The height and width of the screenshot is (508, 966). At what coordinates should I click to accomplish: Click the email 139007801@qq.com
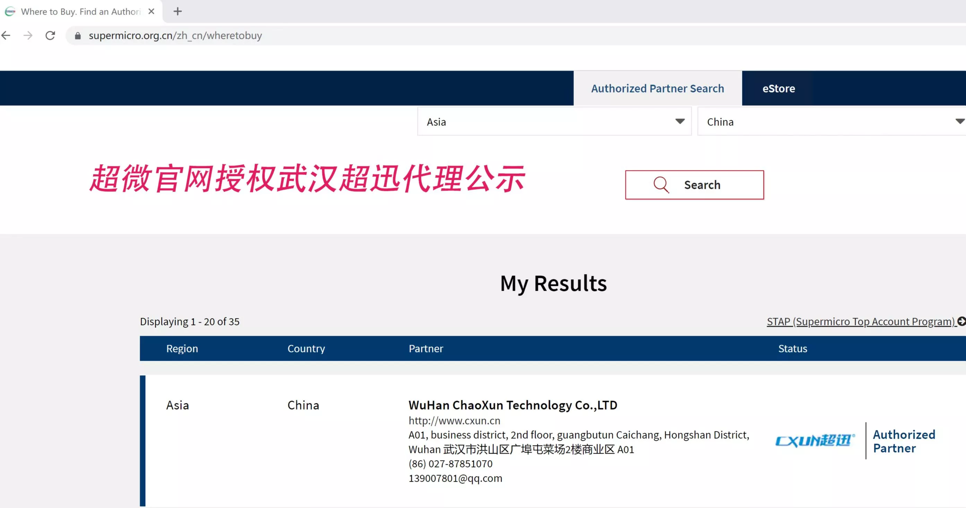(x=455, y=479)
